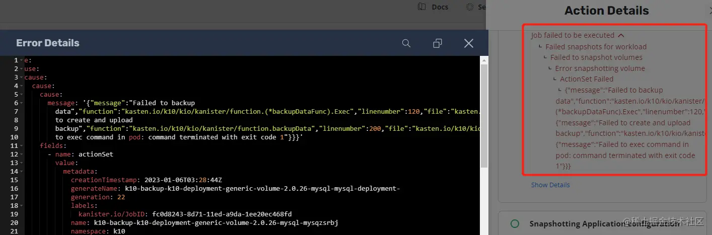
Task: Click 'Snapshotting Application configuration' step label
Action: 604,223
